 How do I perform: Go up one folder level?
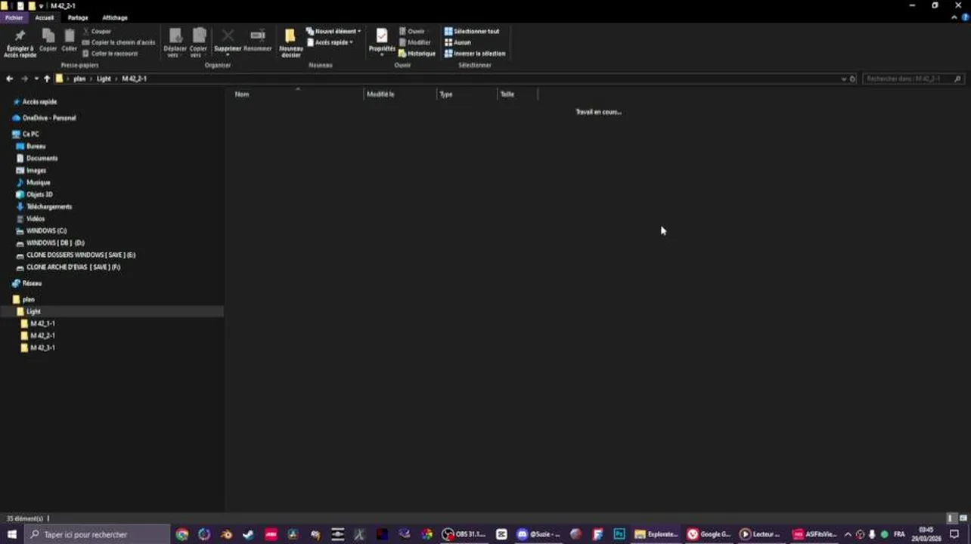click(47, 79)
